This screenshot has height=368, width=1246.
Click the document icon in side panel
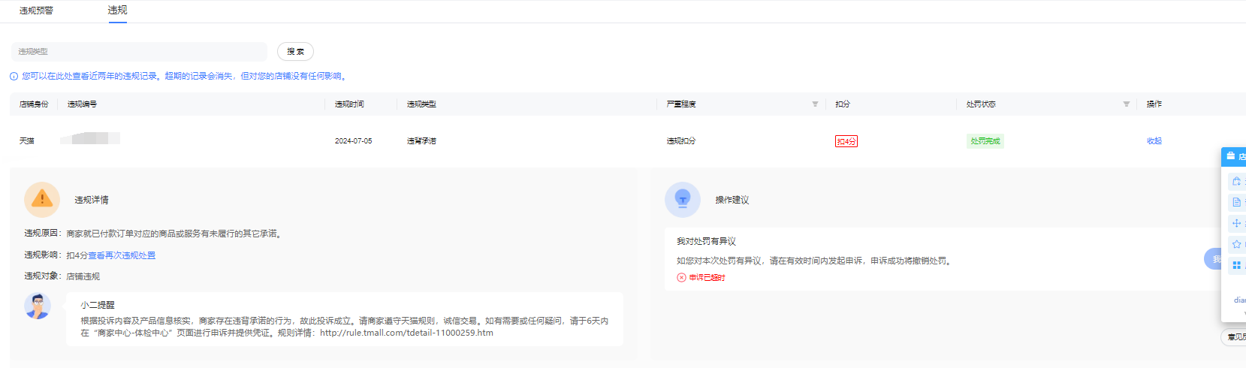(x=1236, y=202)
